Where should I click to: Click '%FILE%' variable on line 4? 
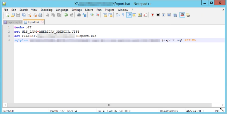click(x=190, y=40)
